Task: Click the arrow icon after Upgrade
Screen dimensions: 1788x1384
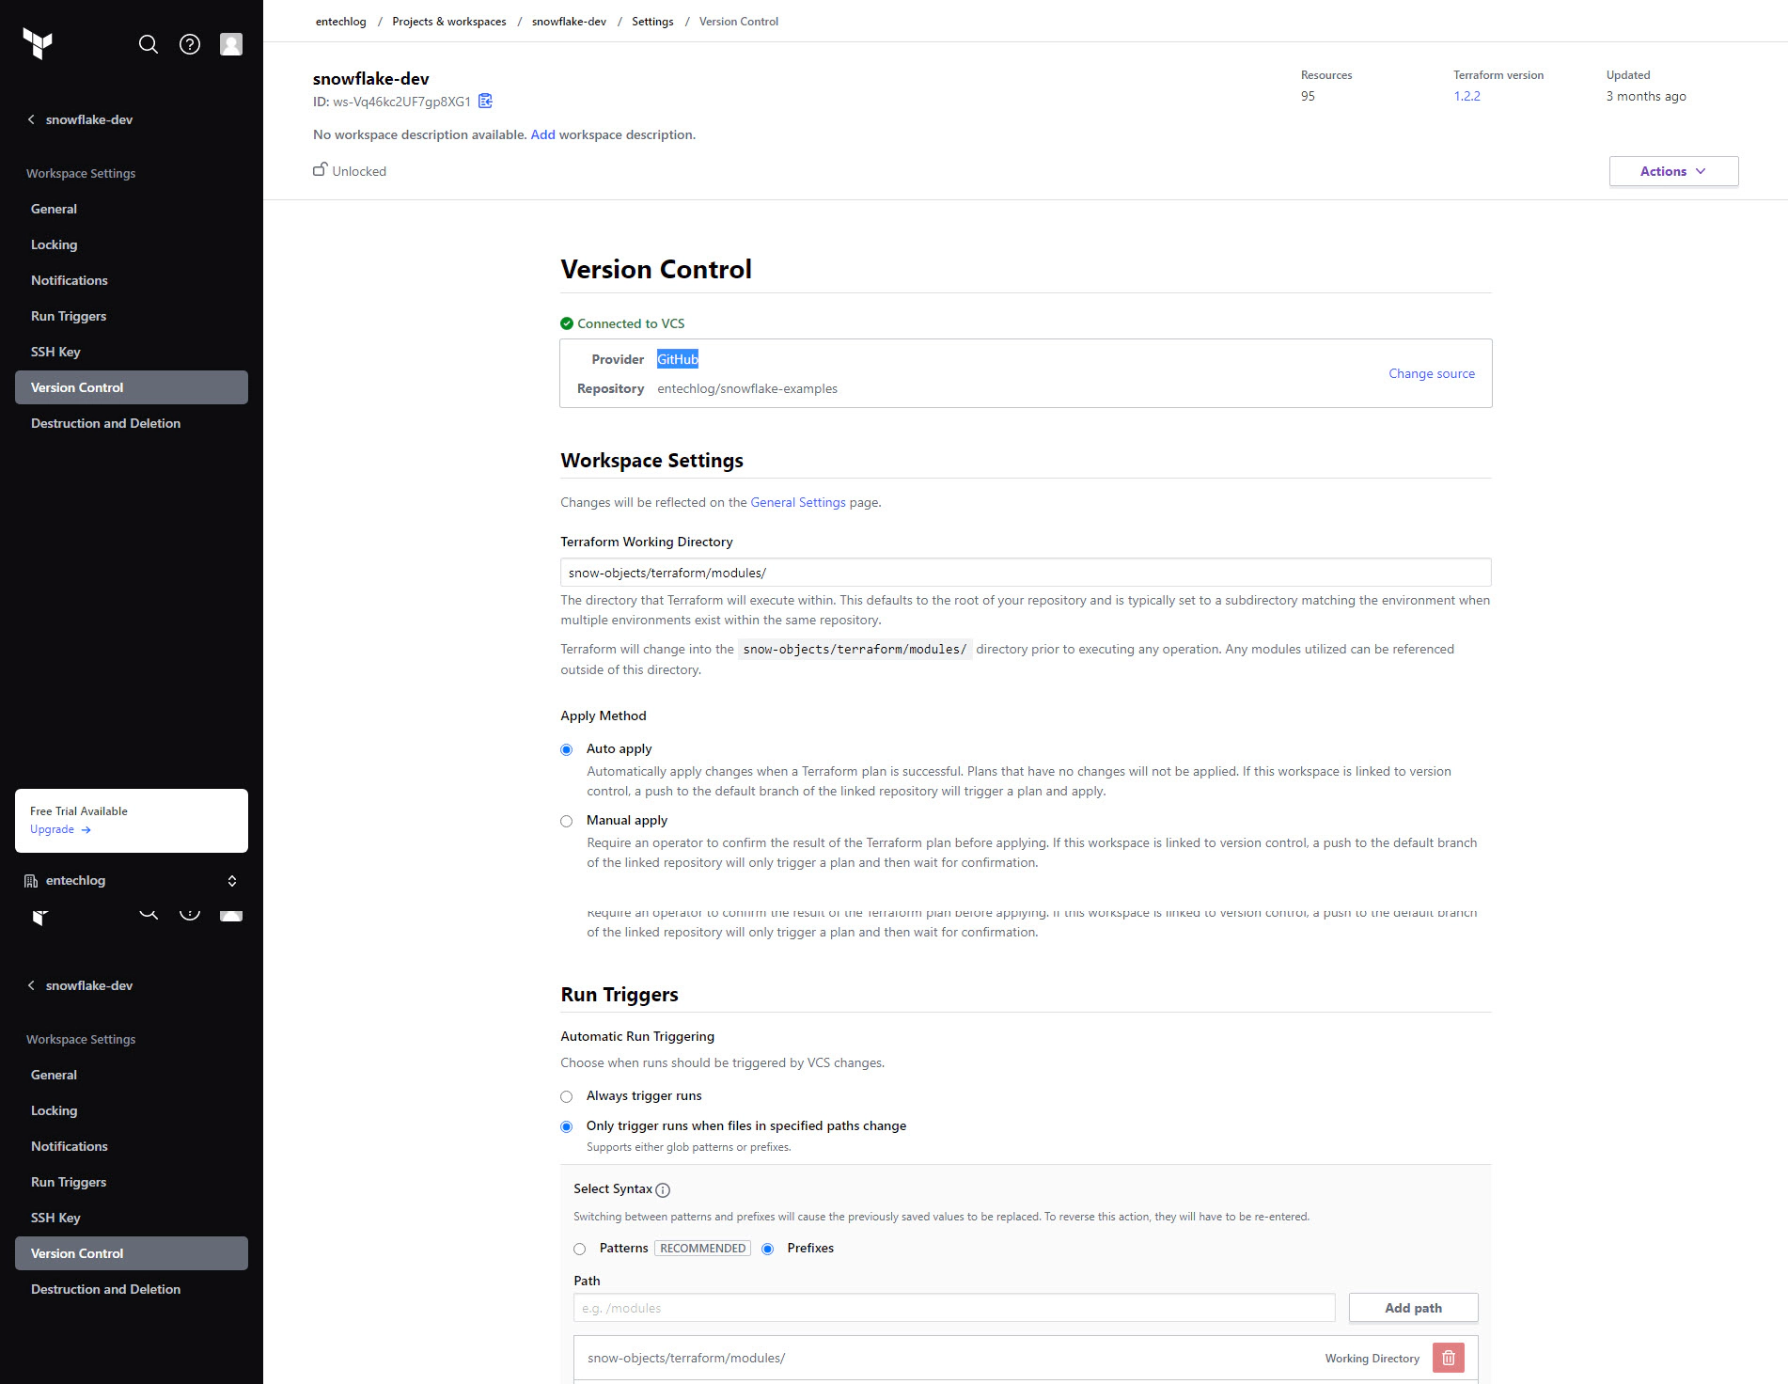Action: (x=86, y=830)
